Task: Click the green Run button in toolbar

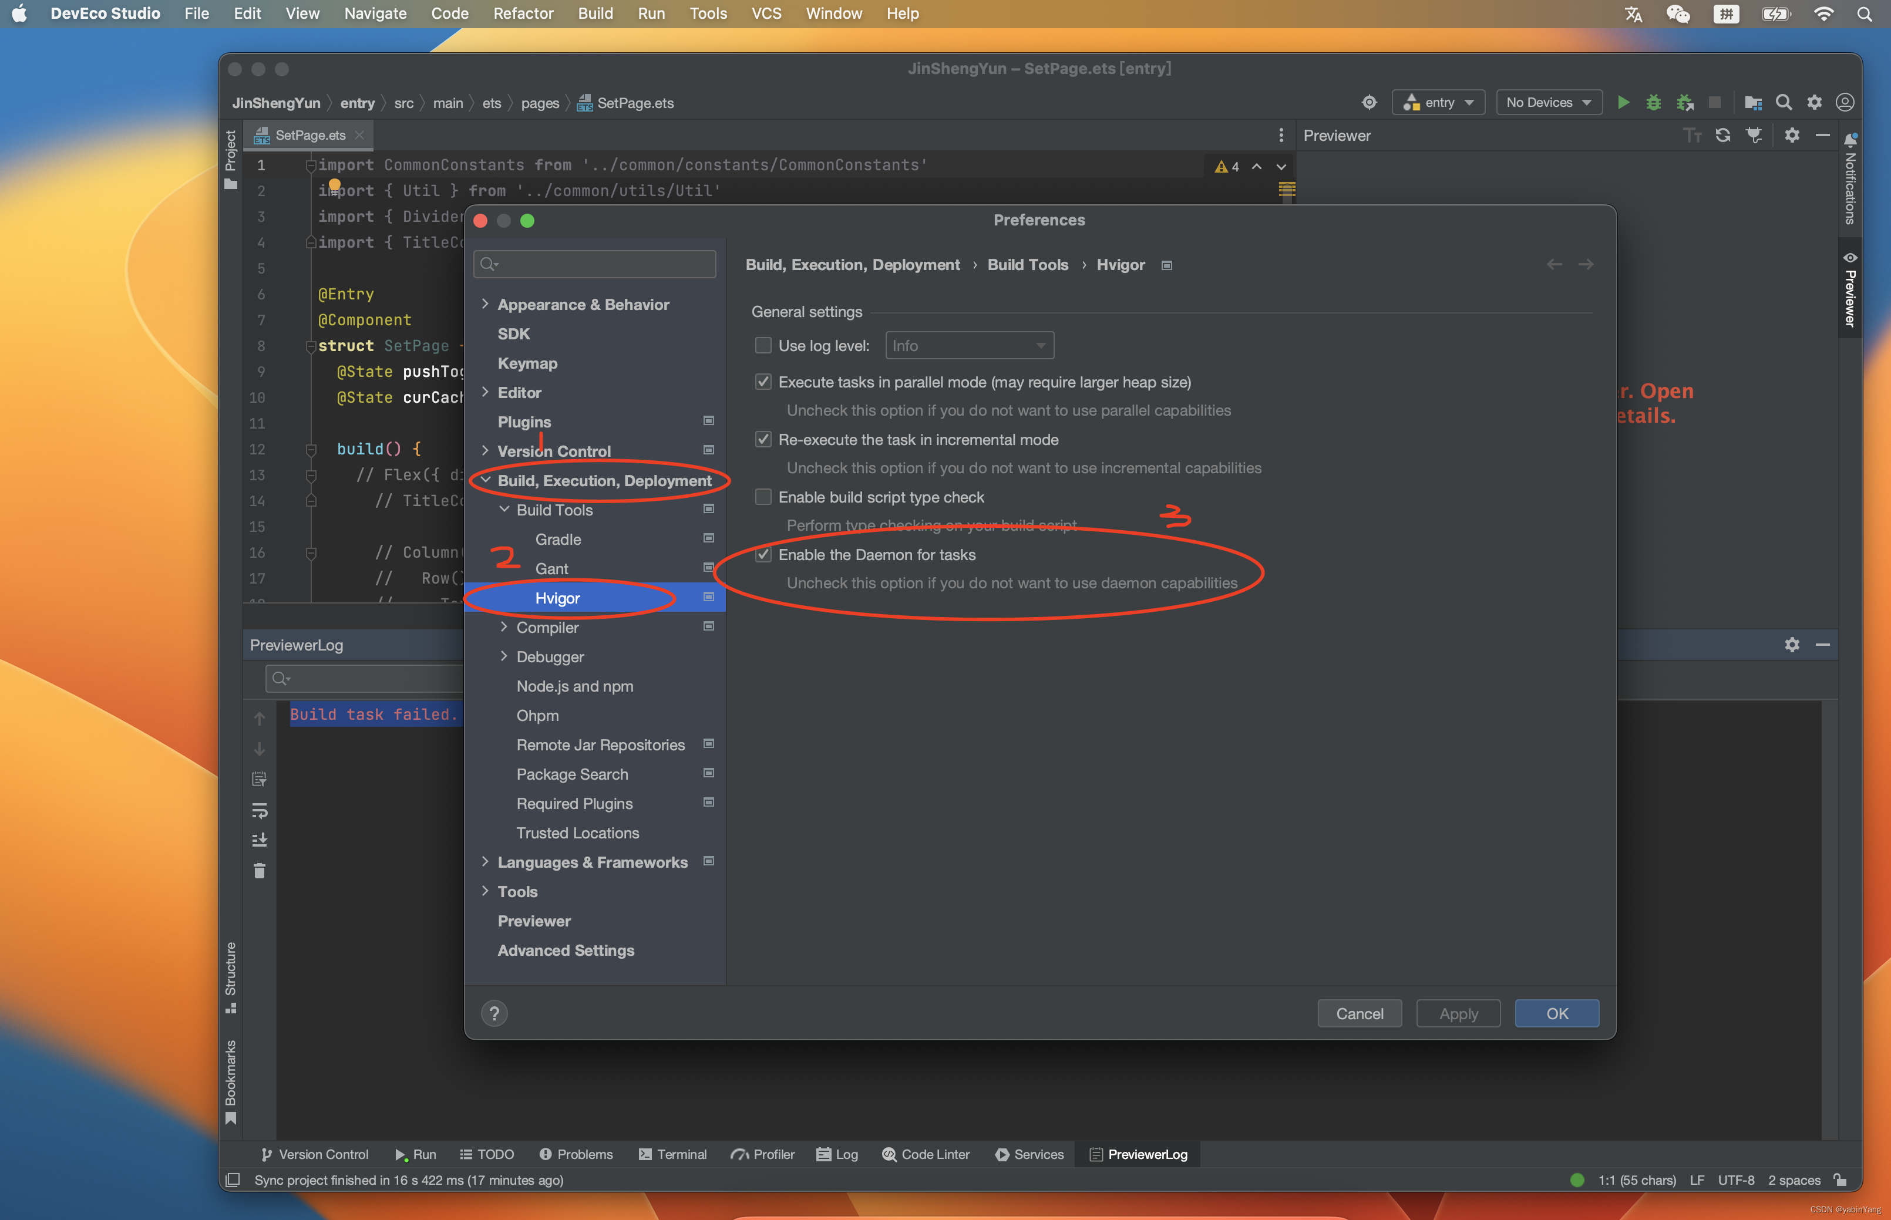Action: [x=1623, y=102]
